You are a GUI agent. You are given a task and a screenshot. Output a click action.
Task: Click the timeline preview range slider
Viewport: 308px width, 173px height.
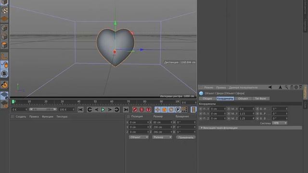tap(43, 110)
